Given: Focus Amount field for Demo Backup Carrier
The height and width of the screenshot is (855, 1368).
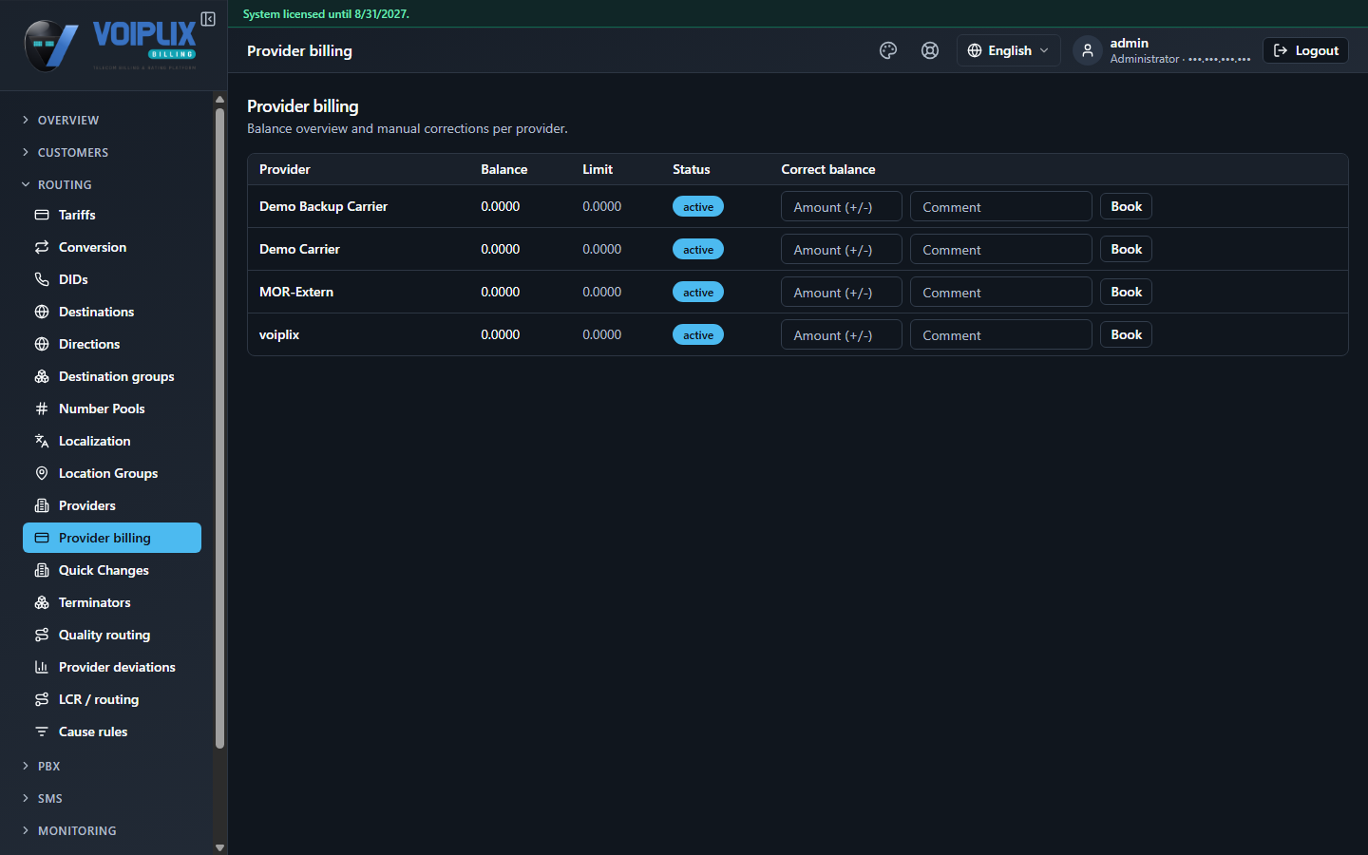Looking at the screenshot, I should coord(842,206).
